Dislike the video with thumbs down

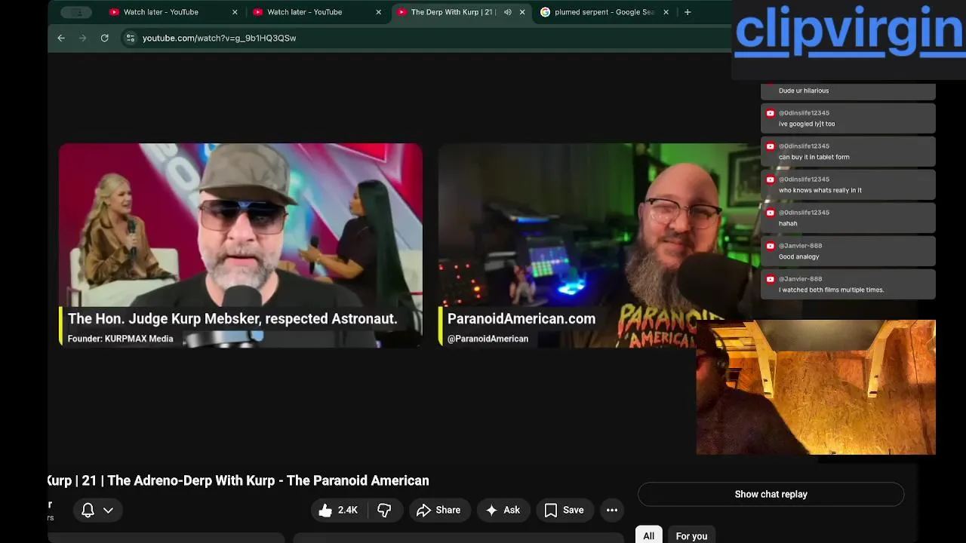point(385,511)
